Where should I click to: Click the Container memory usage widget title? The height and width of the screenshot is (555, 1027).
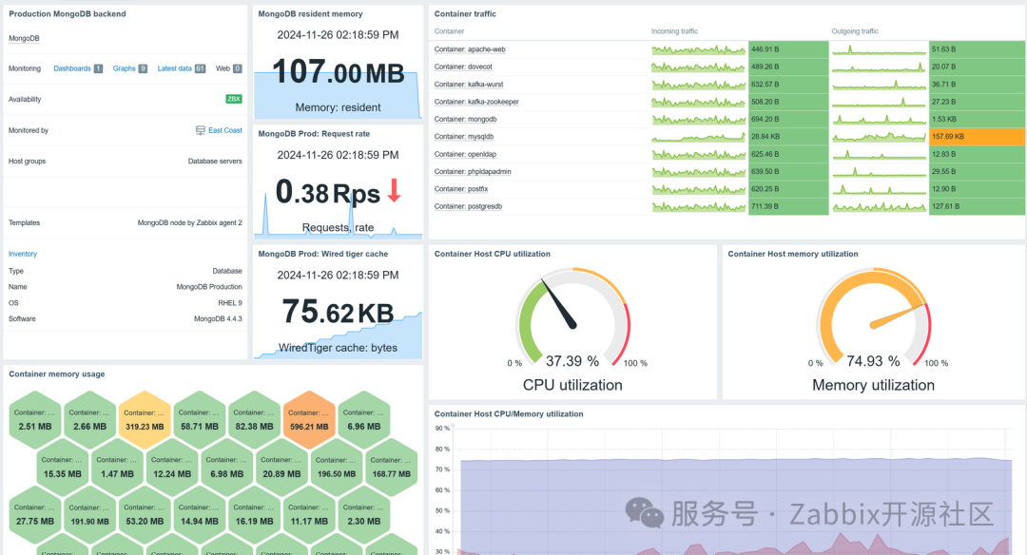tap(57, 374)
